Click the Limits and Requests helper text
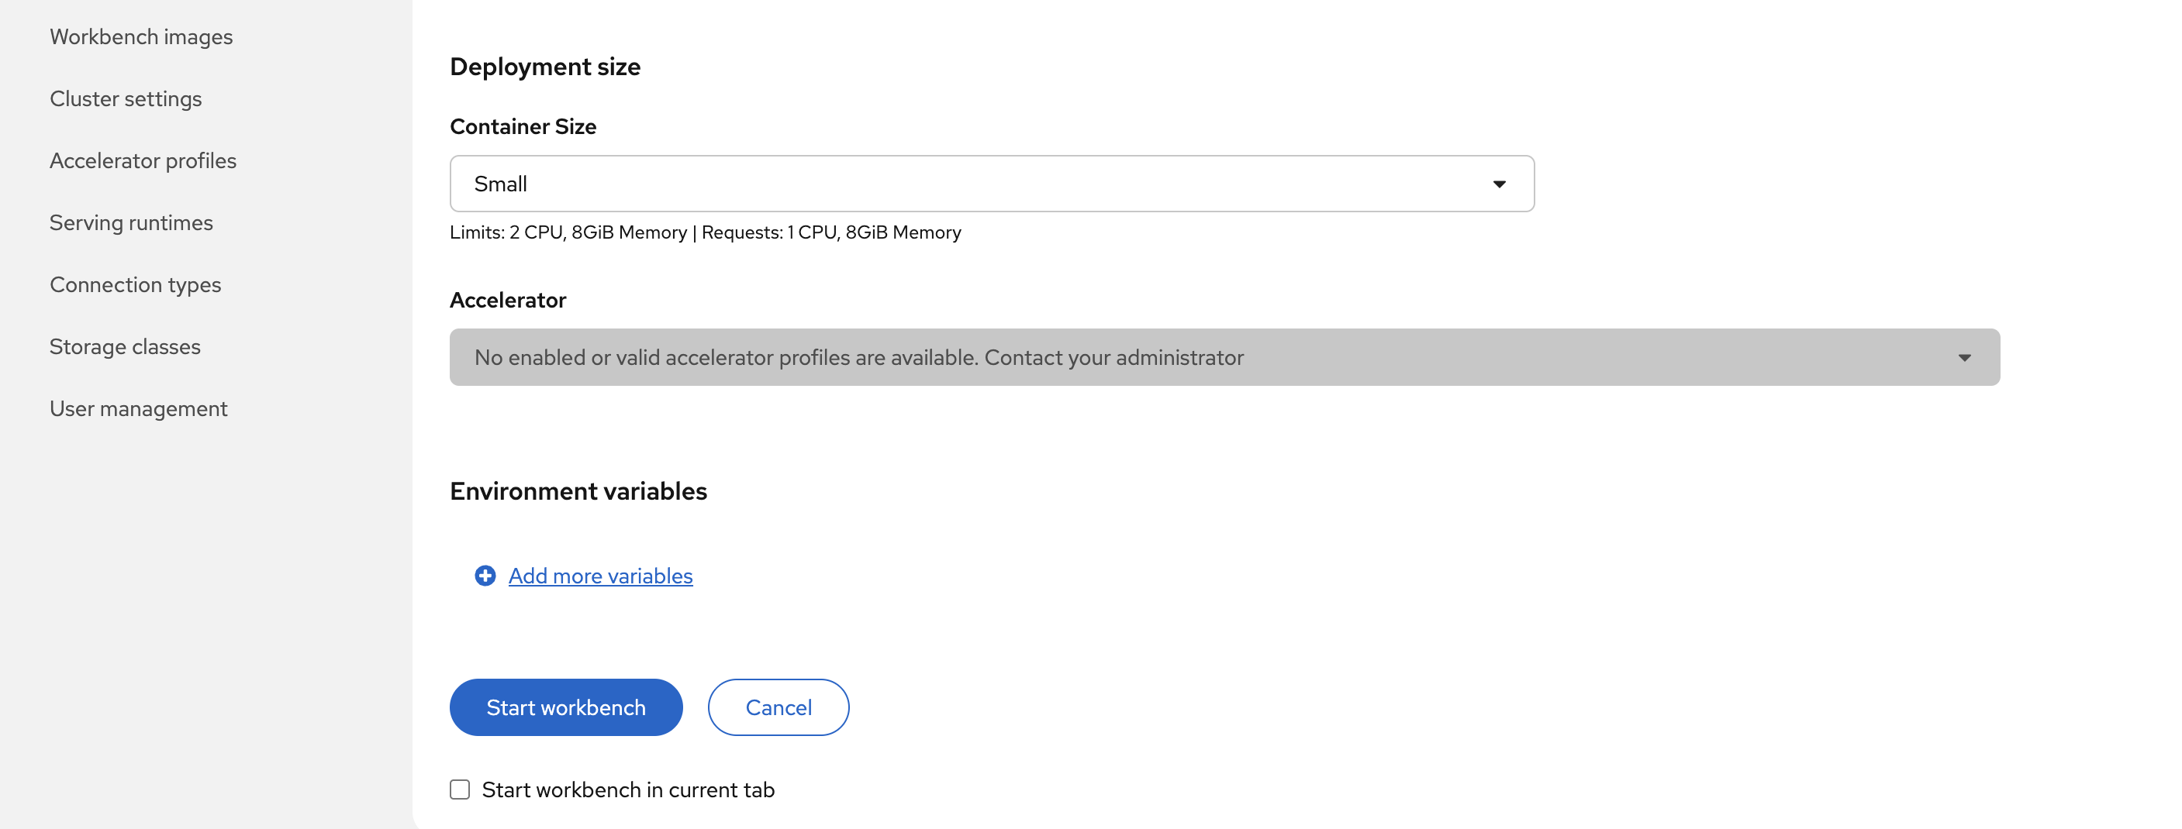Image resolution: width=2182 pixels, height=829 pixels. pyautogui.click(x=705, y=232)
